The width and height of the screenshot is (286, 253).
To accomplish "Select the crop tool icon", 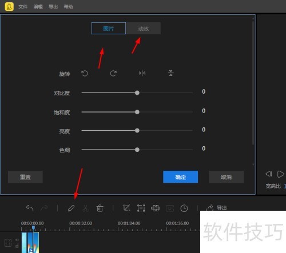I will [x=126, y=208].
